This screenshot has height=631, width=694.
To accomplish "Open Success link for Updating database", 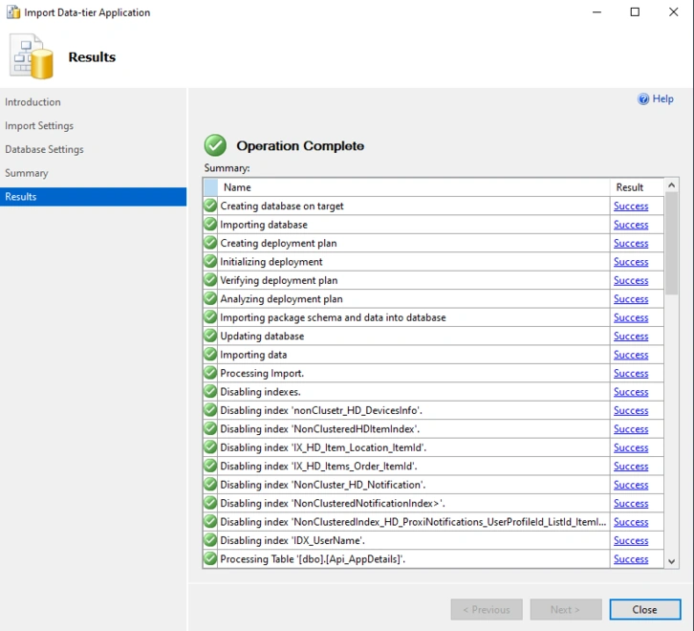I will pos(631,337).
